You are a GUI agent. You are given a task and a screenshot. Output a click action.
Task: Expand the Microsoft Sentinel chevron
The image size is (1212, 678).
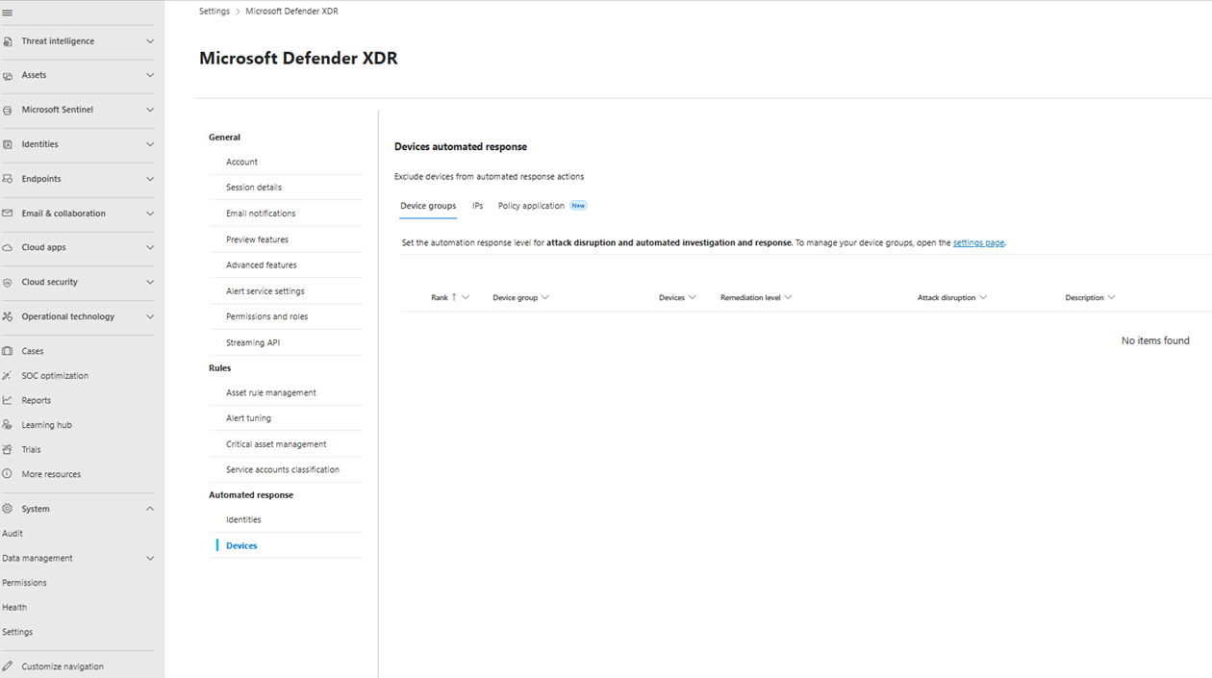pyautogui.click(x=149, y=110)
